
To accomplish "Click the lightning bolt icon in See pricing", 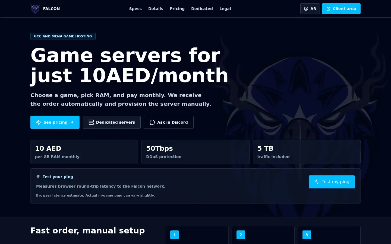I will click(39, 122).
